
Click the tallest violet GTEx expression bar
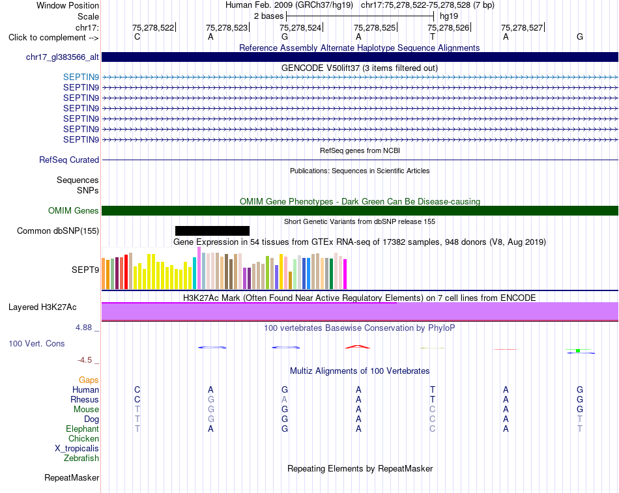coord(199,268)
